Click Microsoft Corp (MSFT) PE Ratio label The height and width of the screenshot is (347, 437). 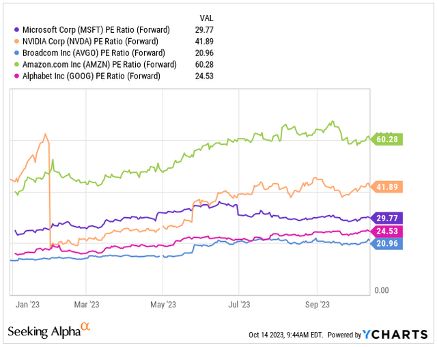click(96, 30)
